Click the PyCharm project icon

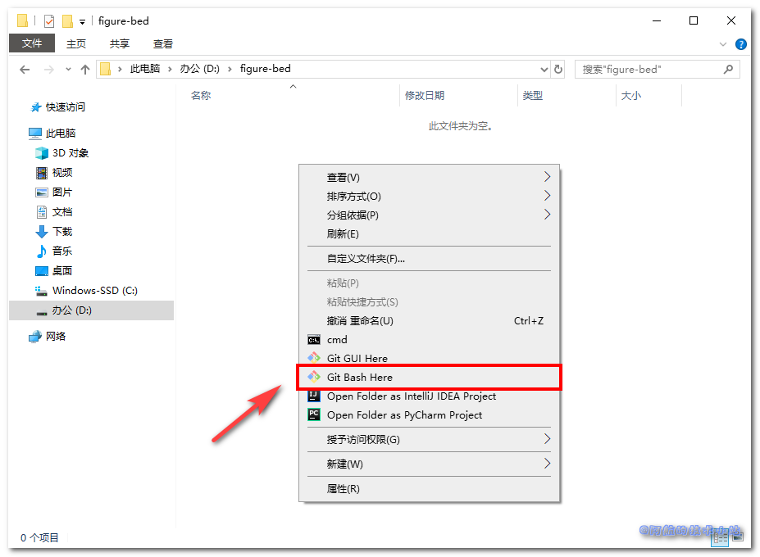pyautogui.click(x=313, y=415)
